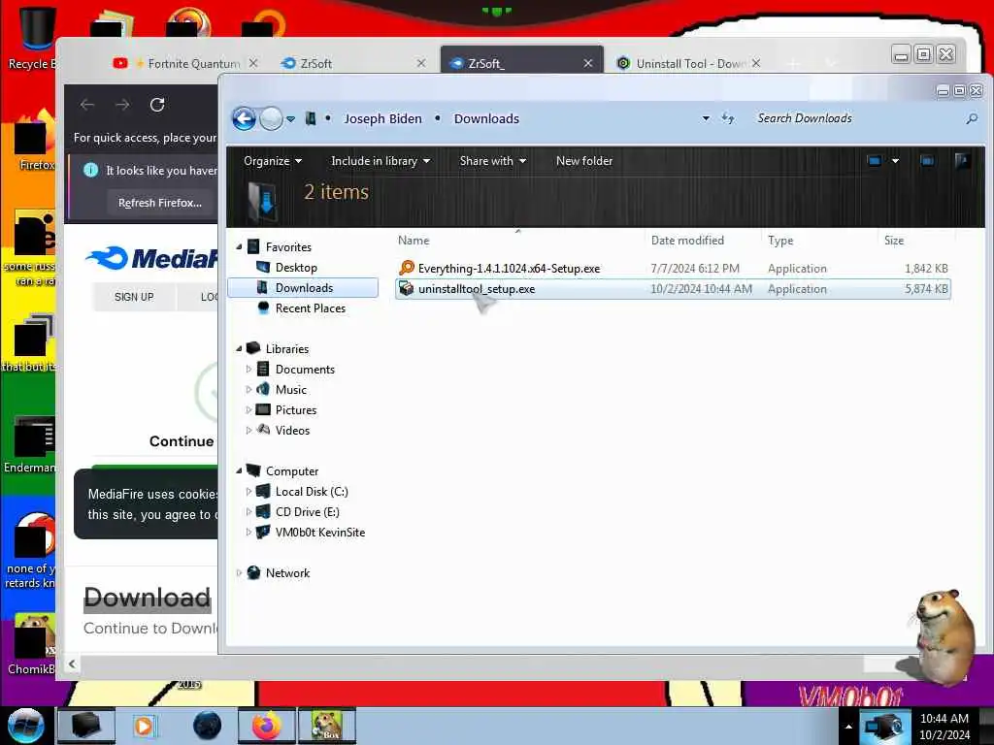Click the Explorer back navigation button
The width and height of the screenshot is (994, 745).
pyautogui.click(x=244, y=118)
